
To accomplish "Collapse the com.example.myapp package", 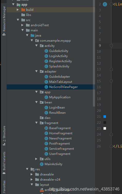I will pos(32,40).
